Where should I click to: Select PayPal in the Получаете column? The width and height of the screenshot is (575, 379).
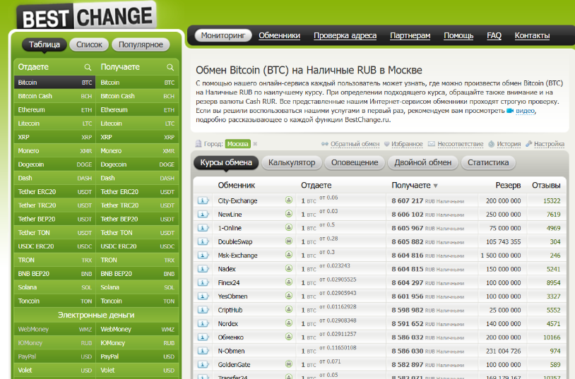(x=138, y=356)
